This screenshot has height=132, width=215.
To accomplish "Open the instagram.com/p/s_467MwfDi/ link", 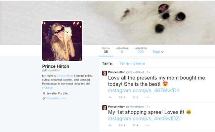I will (x=144, y=90).
